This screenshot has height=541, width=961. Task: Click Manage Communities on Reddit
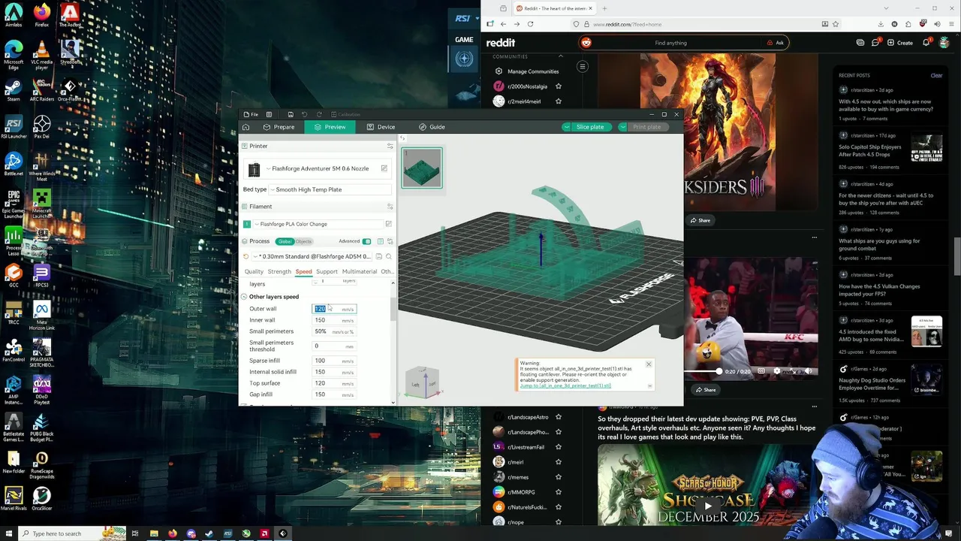point(526,71)
